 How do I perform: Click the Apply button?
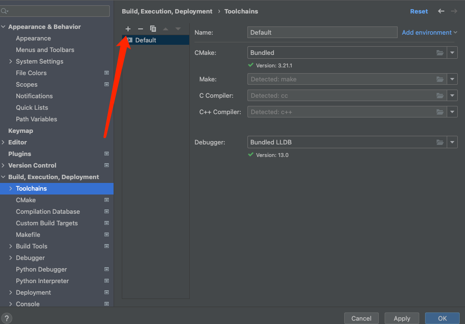click(402, 318)
